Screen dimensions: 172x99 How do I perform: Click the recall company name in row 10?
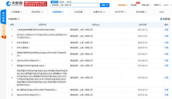(81, 95)
